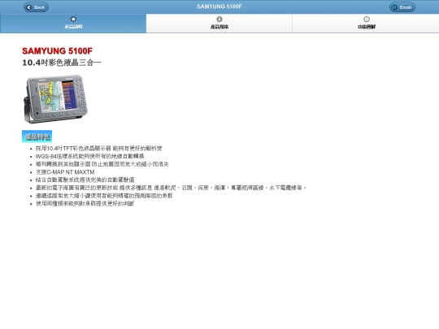Viewport: 439px width, 329px height.
Task: Switch to the 產品規格 info tab
Action: point(219,24)
